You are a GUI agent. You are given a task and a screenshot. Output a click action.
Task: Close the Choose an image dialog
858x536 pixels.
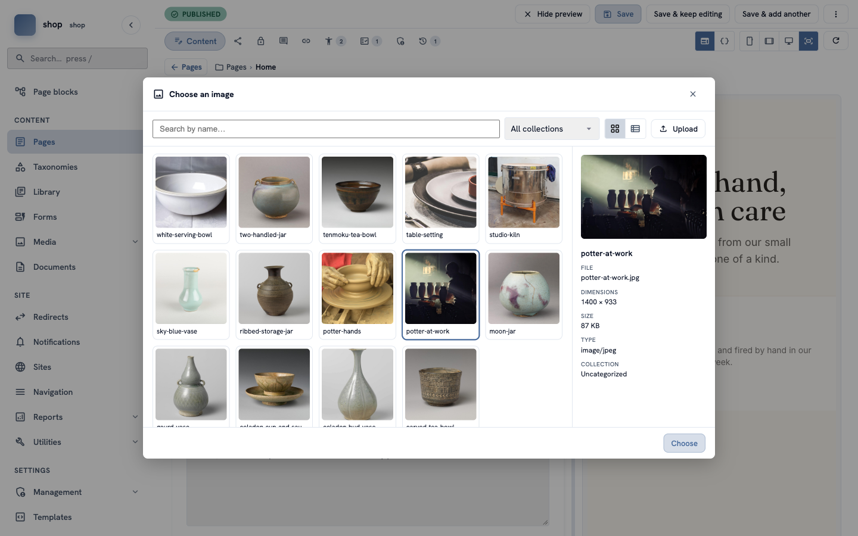[x=693, y=94]
